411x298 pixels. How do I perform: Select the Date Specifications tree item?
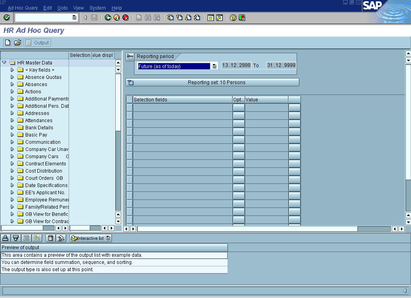47,185
